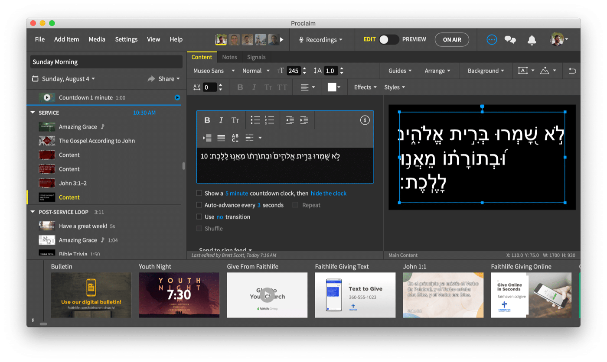Open the chat conversations icon
The height and width of the screenshot is (362, 607).
510,40
